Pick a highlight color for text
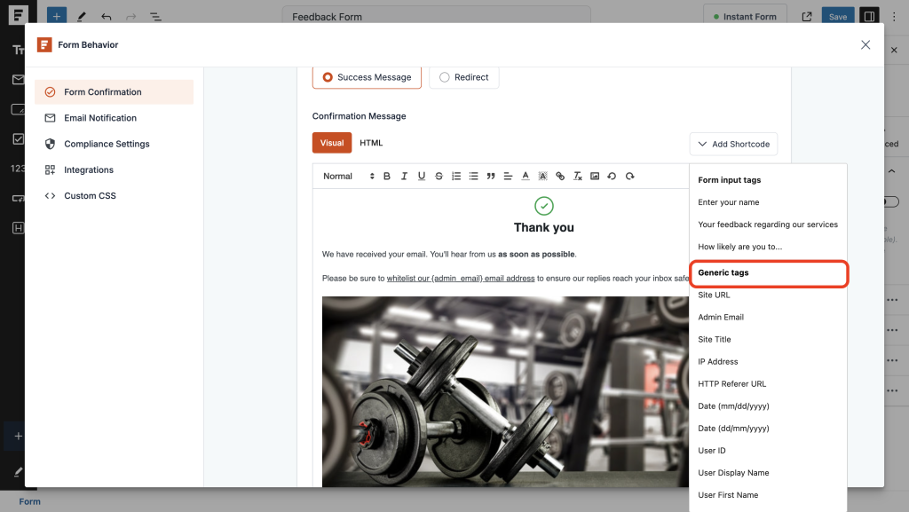This screenshot has width=909, height=512. [x=542, y=176]
